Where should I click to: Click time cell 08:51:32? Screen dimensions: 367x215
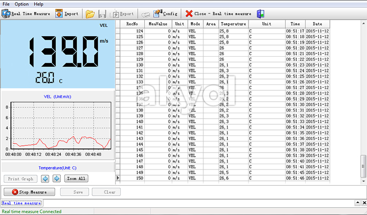point(295,116)
